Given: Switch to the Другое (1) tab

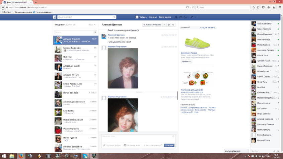Looking at the screenshot, I should [x=71, y=25].
